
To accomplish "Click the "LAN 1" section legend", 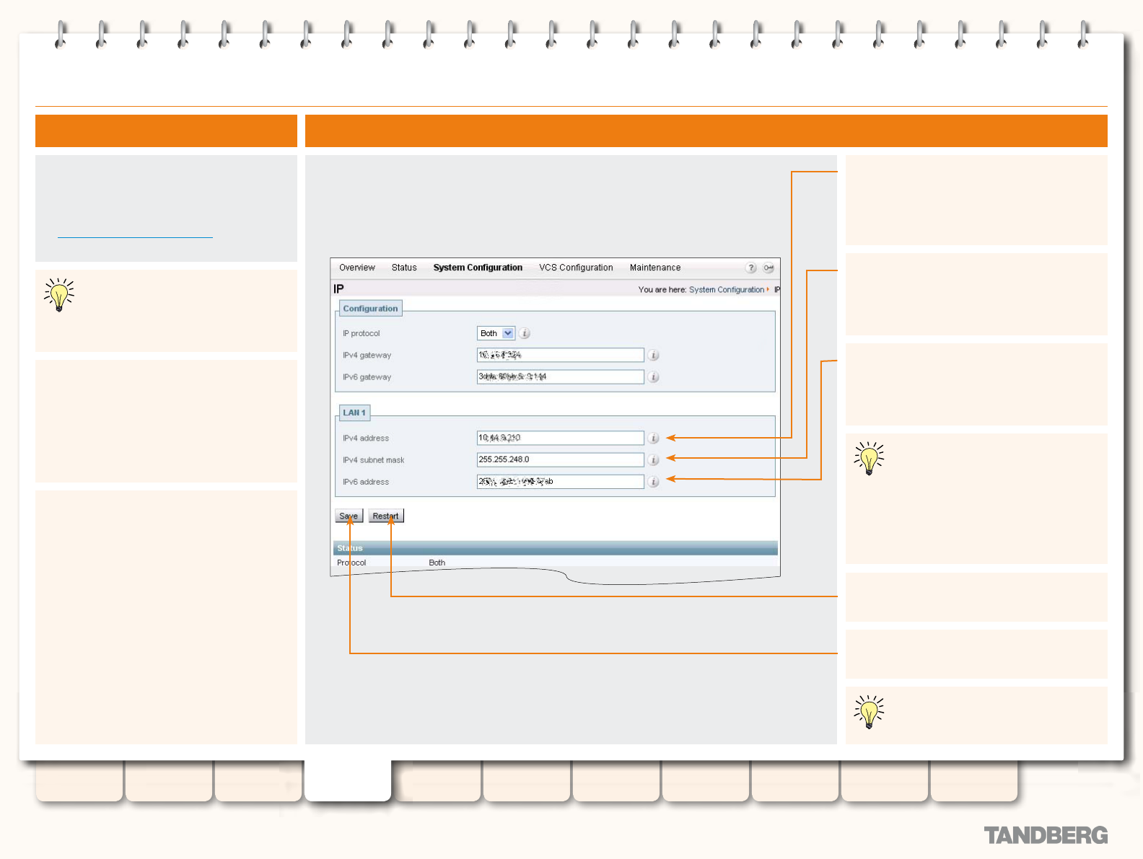I will click(354, 413).
